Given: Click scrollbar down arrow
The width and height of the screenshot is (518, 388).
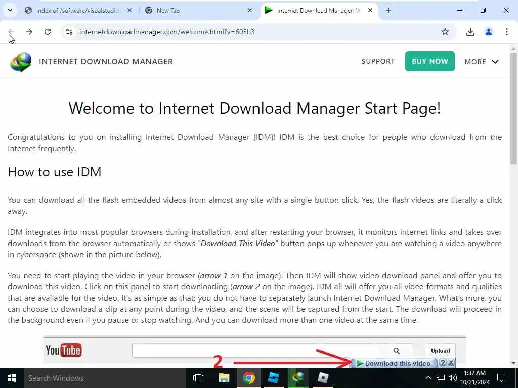Looking at the screenshot, I should click(x=513, y=363).
